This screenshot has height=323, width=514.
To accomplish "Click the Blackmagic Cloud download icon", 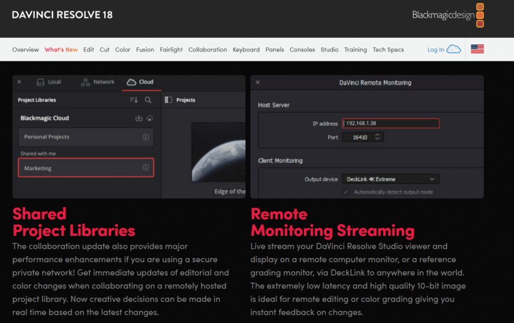I will (139, 118).
